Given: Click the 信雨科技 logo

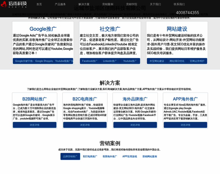Looking at the screenshot, I should coord(14,4).
